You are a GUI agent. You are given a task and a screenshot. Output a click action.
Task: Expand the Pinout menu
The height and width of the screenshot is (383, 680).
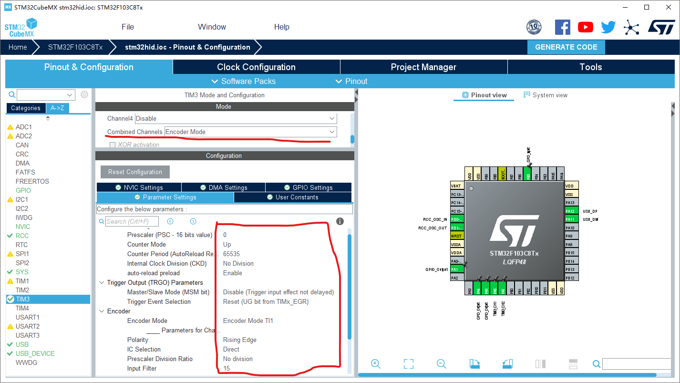click(351, 81)
